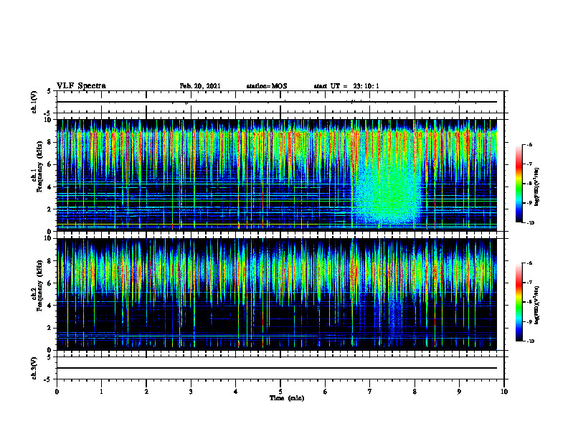Click time axis tick label "4"
Image resolution: width=568 pixels, height=439 pixels.
pos(236,392)
